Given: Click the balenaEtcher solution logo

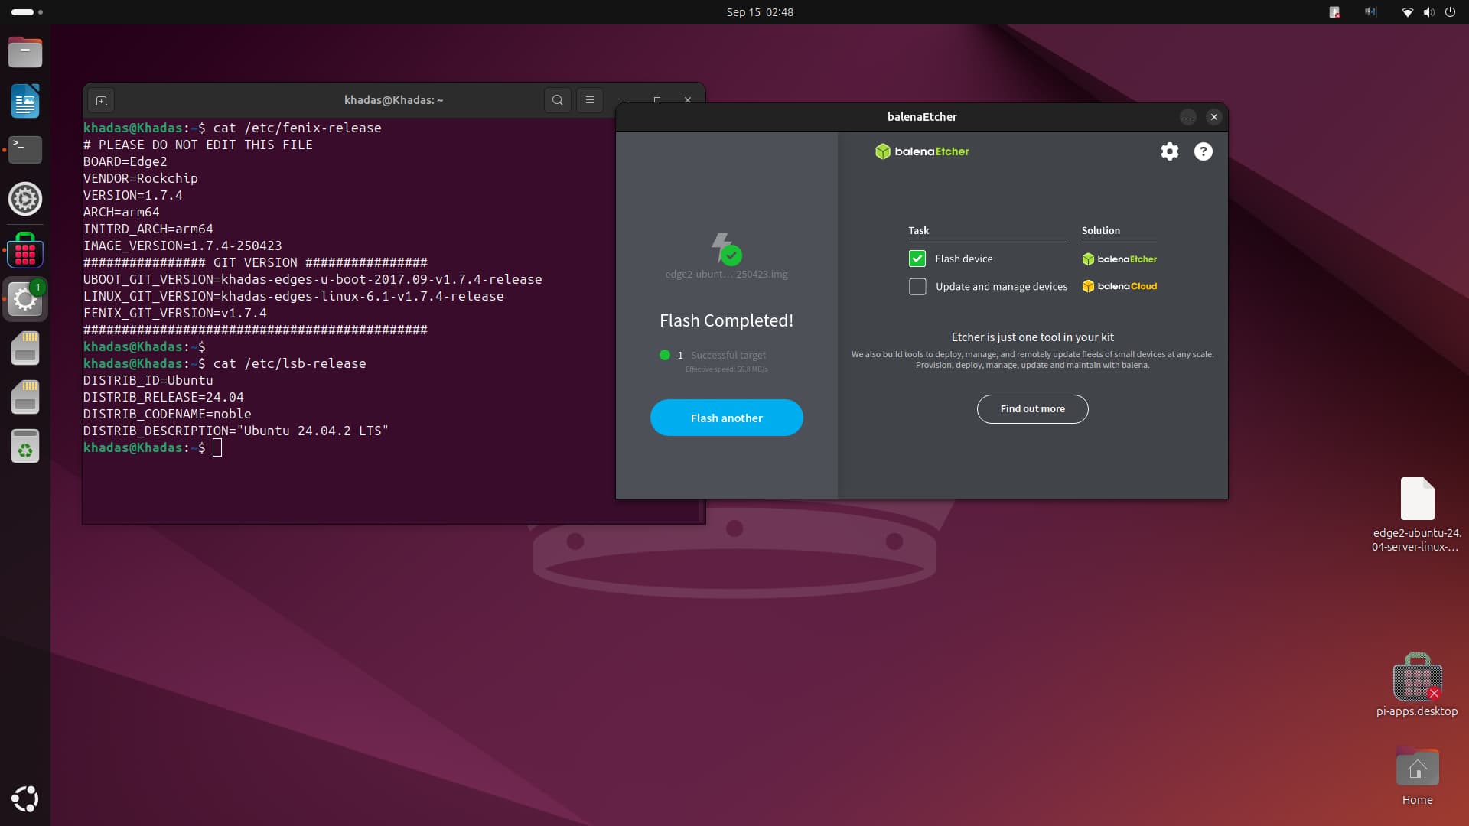Looking at the screenshot, I should tap(1119, 259).
